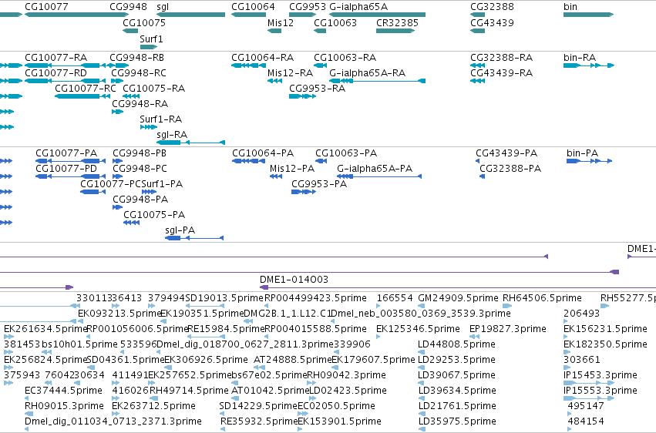The height and width of the screenshot is (433, 656).
Task: Select the CG9948-PC protein label
Action: [140, 169]
